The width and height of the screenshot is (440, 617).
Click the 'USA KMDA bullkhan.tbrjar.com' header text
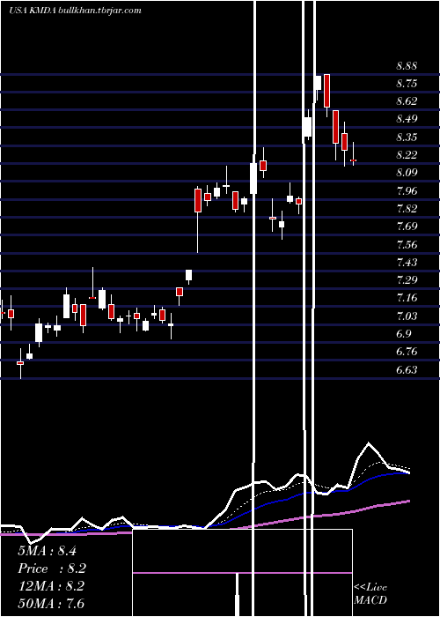click(75, 11)
